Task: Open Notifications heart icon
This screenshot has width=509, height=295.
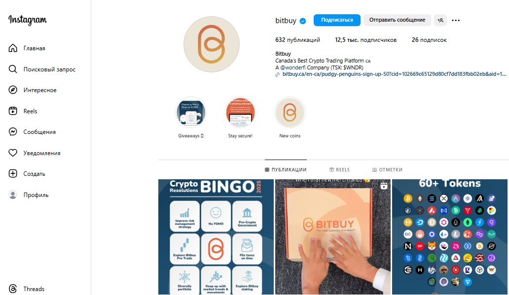Action: [13, 153]
